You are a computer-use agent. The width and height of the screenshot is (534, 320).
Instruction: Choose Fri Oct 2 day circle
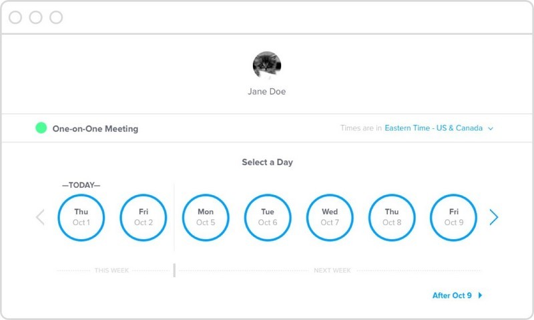(x=144, y=217)
